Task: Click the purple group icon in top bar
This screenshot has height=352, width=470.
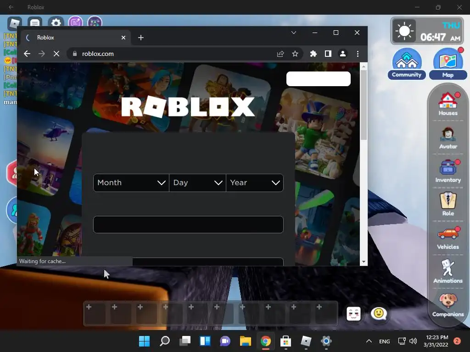Action: click(x=95, y=23)
